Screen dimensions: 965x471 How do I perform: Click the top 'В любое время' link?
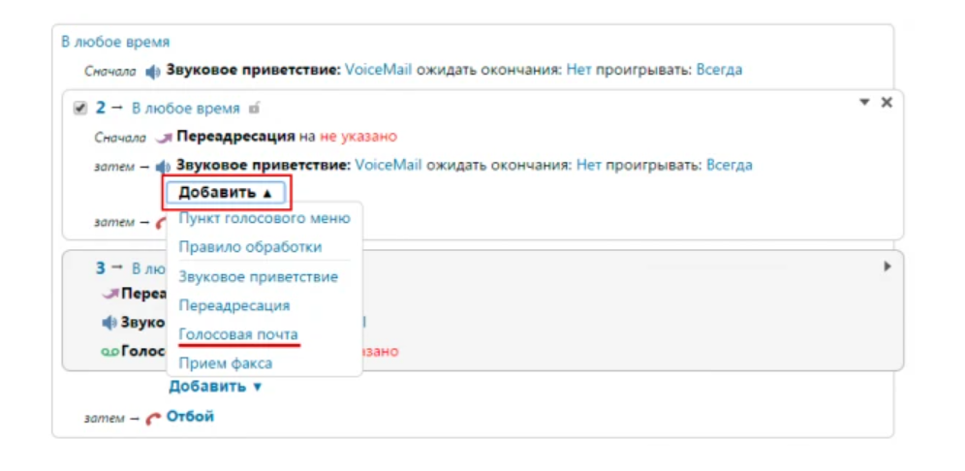tap(115, 42)
